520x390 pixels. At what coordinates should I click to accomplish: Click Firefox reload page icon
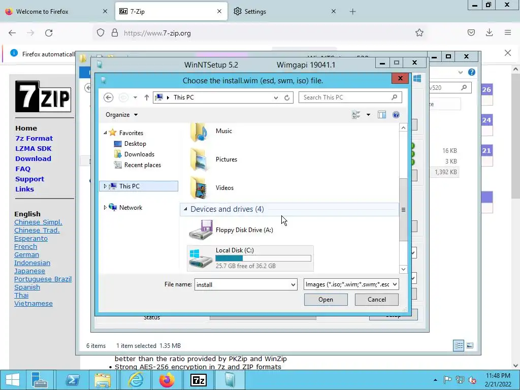[x=49, y=33]
